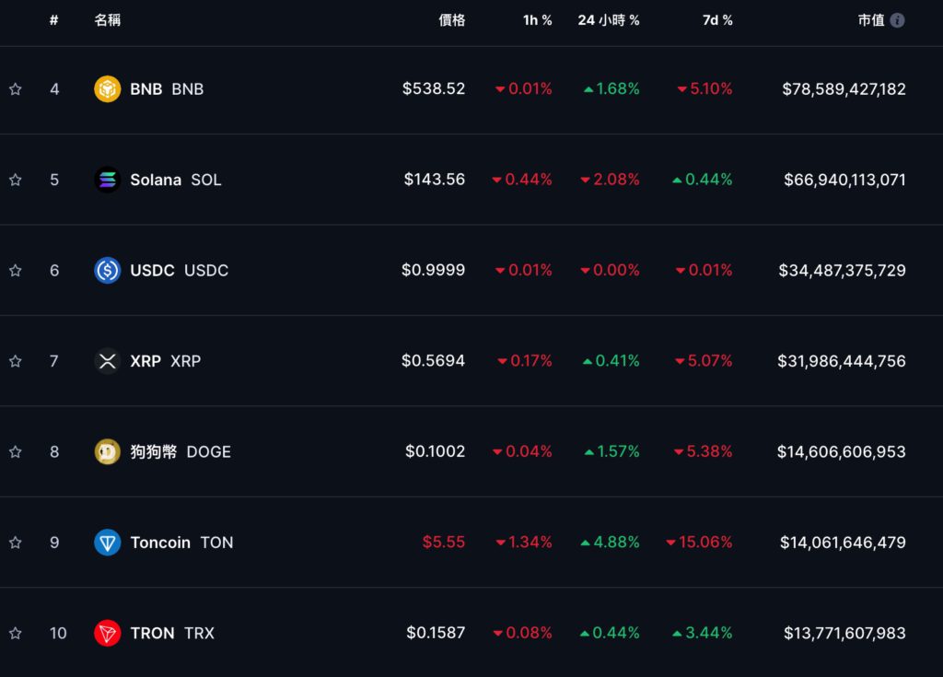Open the 狗狗幣 DOGE coin page
Screen dimensions: 943x677
(x=180, y=451)
